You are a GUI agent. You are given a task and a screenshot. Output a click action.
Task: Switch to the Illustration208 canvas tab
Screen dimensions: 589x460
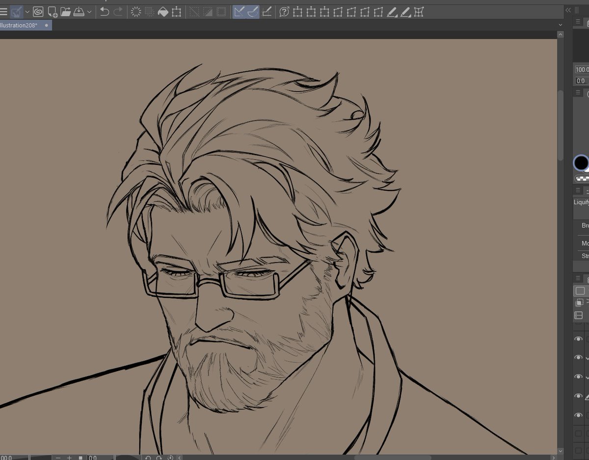[19, 25]
